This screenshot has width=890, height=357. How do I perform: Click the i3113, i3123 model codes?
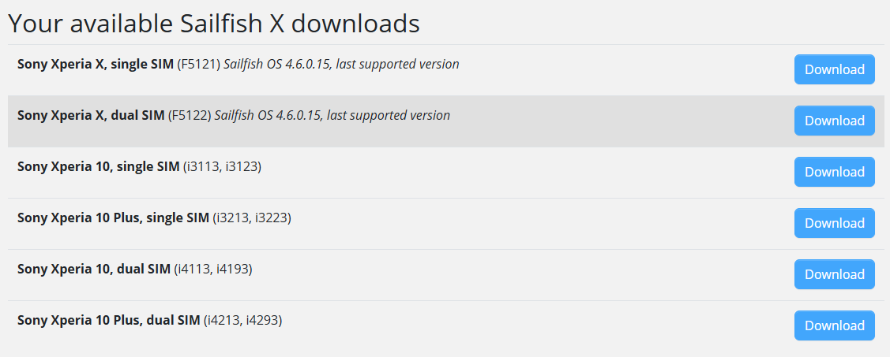point(222,167)
